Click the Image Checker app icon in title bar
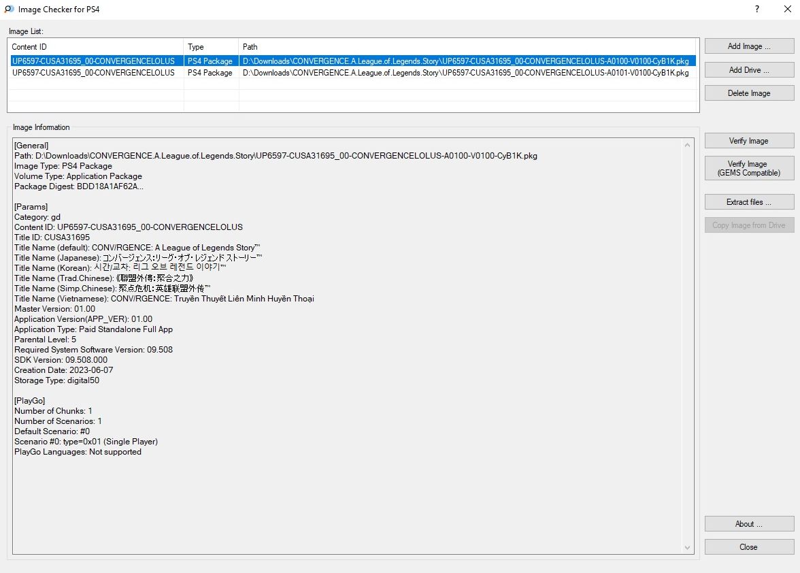Viewport: 800px width, 573px height. point(10,9)
